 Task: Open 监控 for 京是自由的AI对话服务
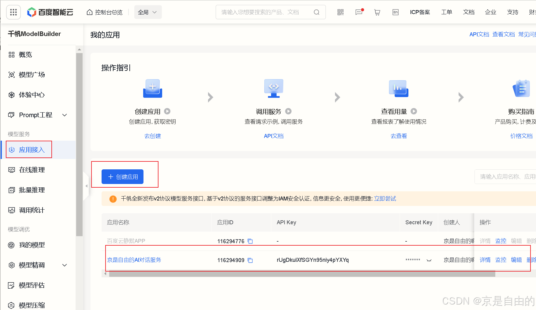click(501, 260)
